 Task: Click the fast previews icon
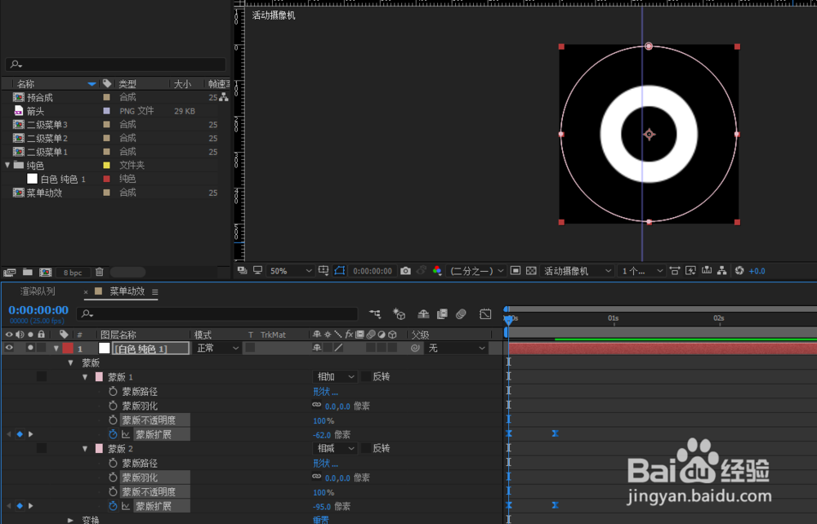point(690,271)
